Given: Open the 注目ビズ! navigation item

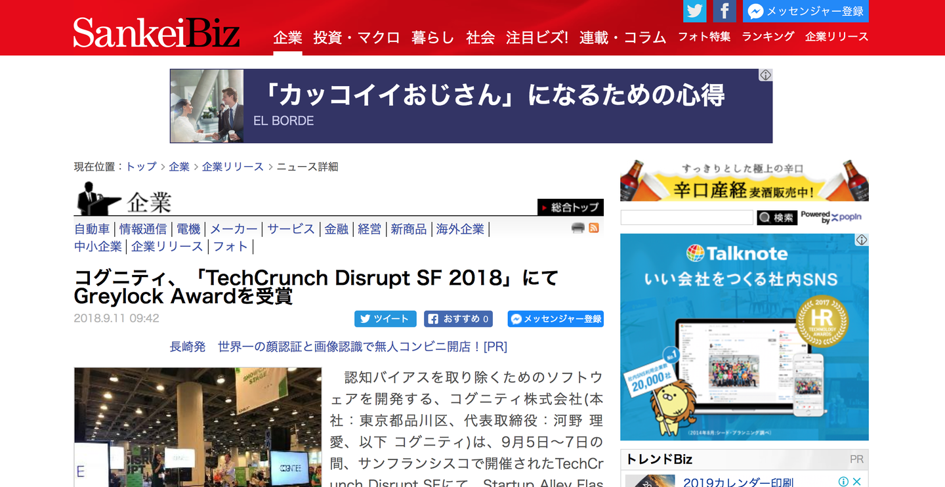Looking at the screenshot, I should 537,37.
